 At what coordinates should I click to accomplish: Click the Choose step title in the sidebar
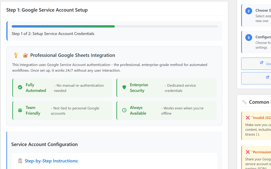click(263, 10)
